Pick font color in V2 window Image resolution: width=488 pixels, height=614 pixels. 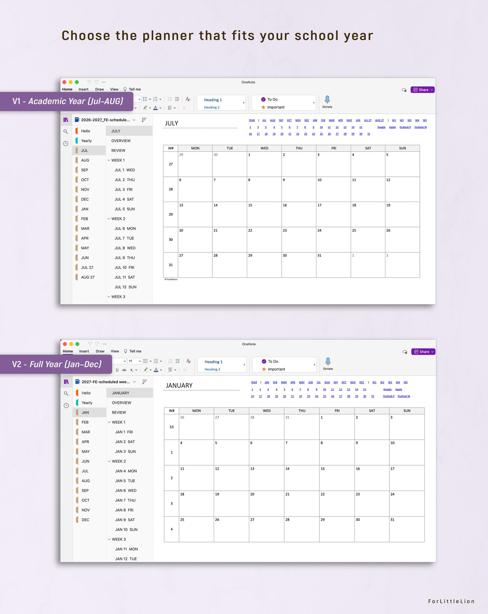point(156,370)
